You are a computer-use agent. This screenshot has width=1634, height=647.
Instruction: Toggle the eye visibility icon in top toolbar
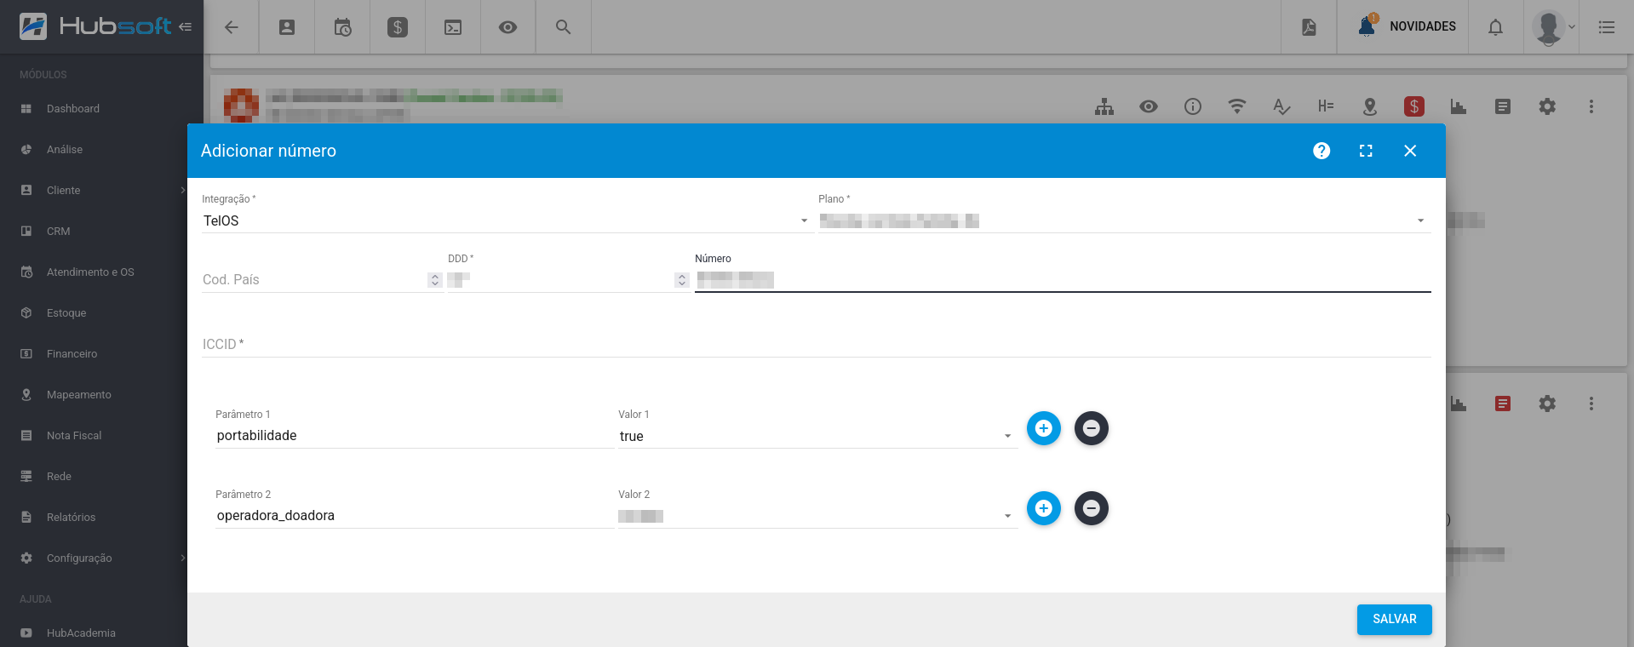507,27
